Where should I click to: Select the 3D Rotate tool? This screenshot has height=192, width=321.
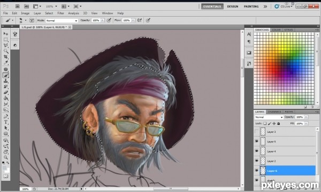click(x=6, y=140)
